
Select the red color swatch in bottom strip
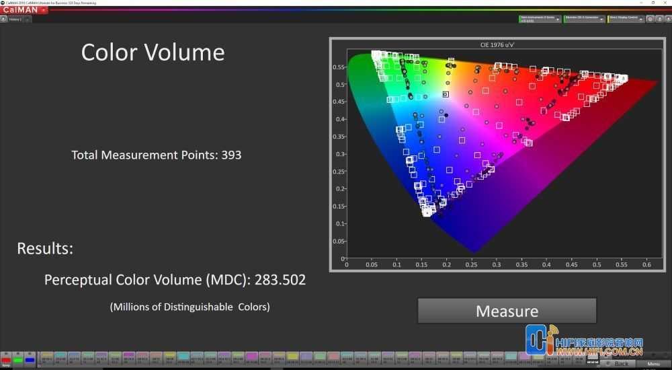(6, 359)
